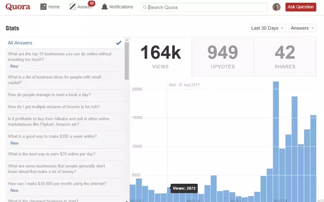
Task: Click the search magnifier icon
Action: [x=145, y=7]
